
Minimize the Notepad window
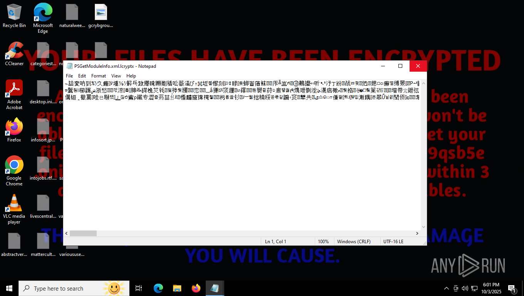(383, 66)
